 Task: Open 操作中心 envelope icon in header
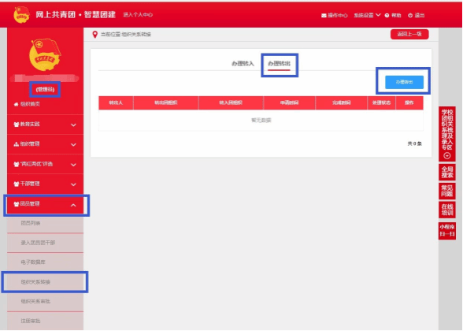tap(324, 16)
